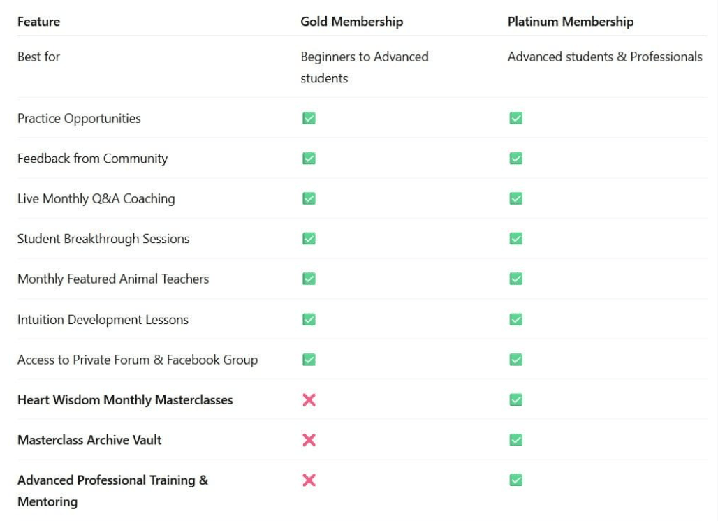Click red X for Masterclass Archive Vault
Viewport: 718px width, 521px height.
pos(309,440)
